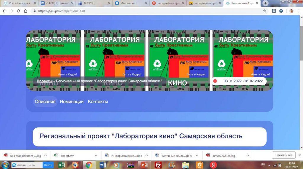The height and width of the screenshot is (169, 303).
Task: Open chevron menu for Kak_stat_chlenom jpg download
Action: point(46,155)
